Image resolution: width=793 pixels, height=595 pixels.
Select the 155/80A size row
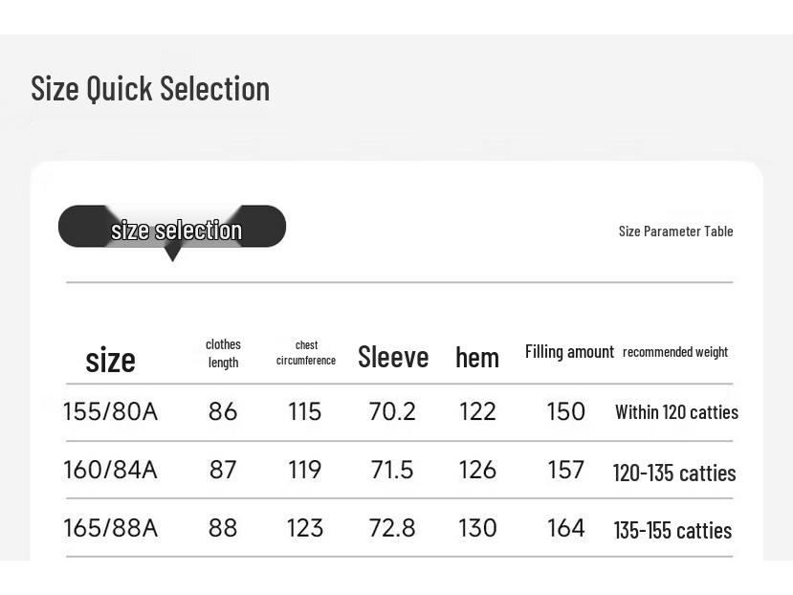click(110, 411)
